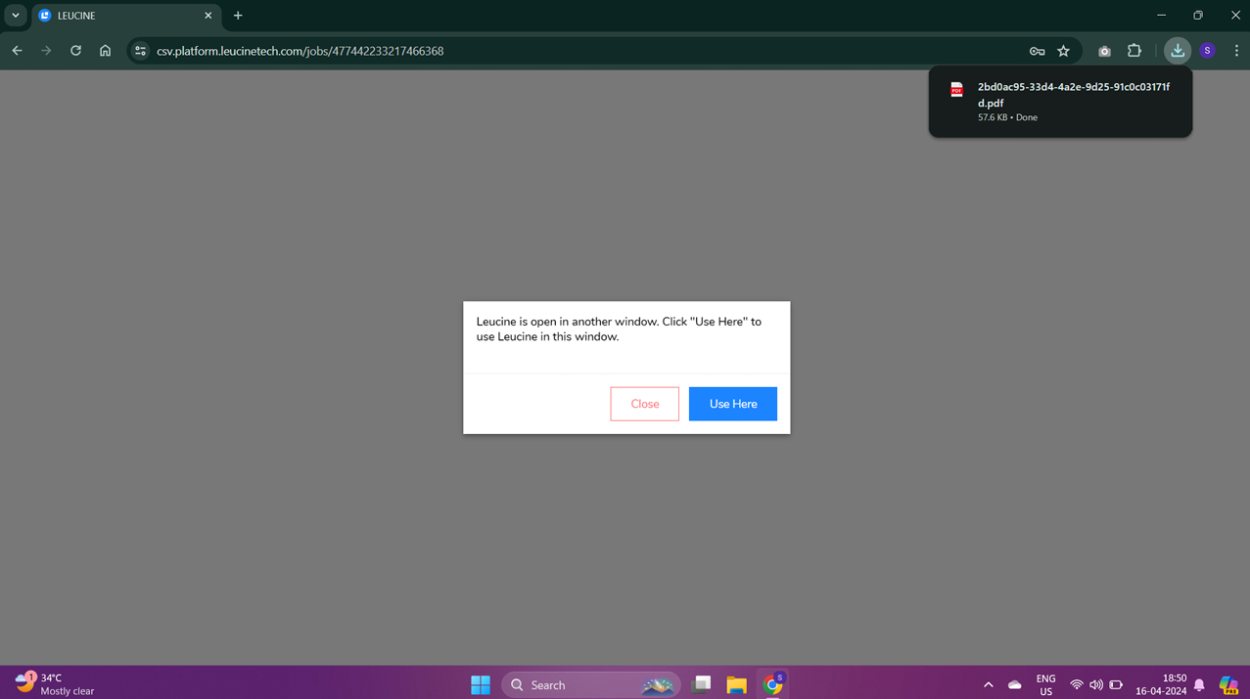The height and width of the screenshot is (699, 1250).
Task: Click the Close button in dialog
Action: [x=644, y=404]
